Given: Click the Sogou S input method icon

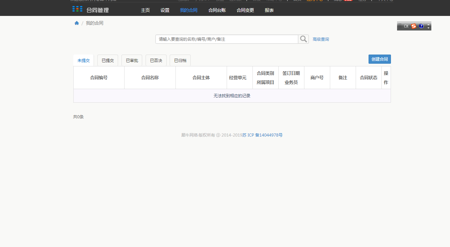Looking at the screenshot, I should click(413, 26).
